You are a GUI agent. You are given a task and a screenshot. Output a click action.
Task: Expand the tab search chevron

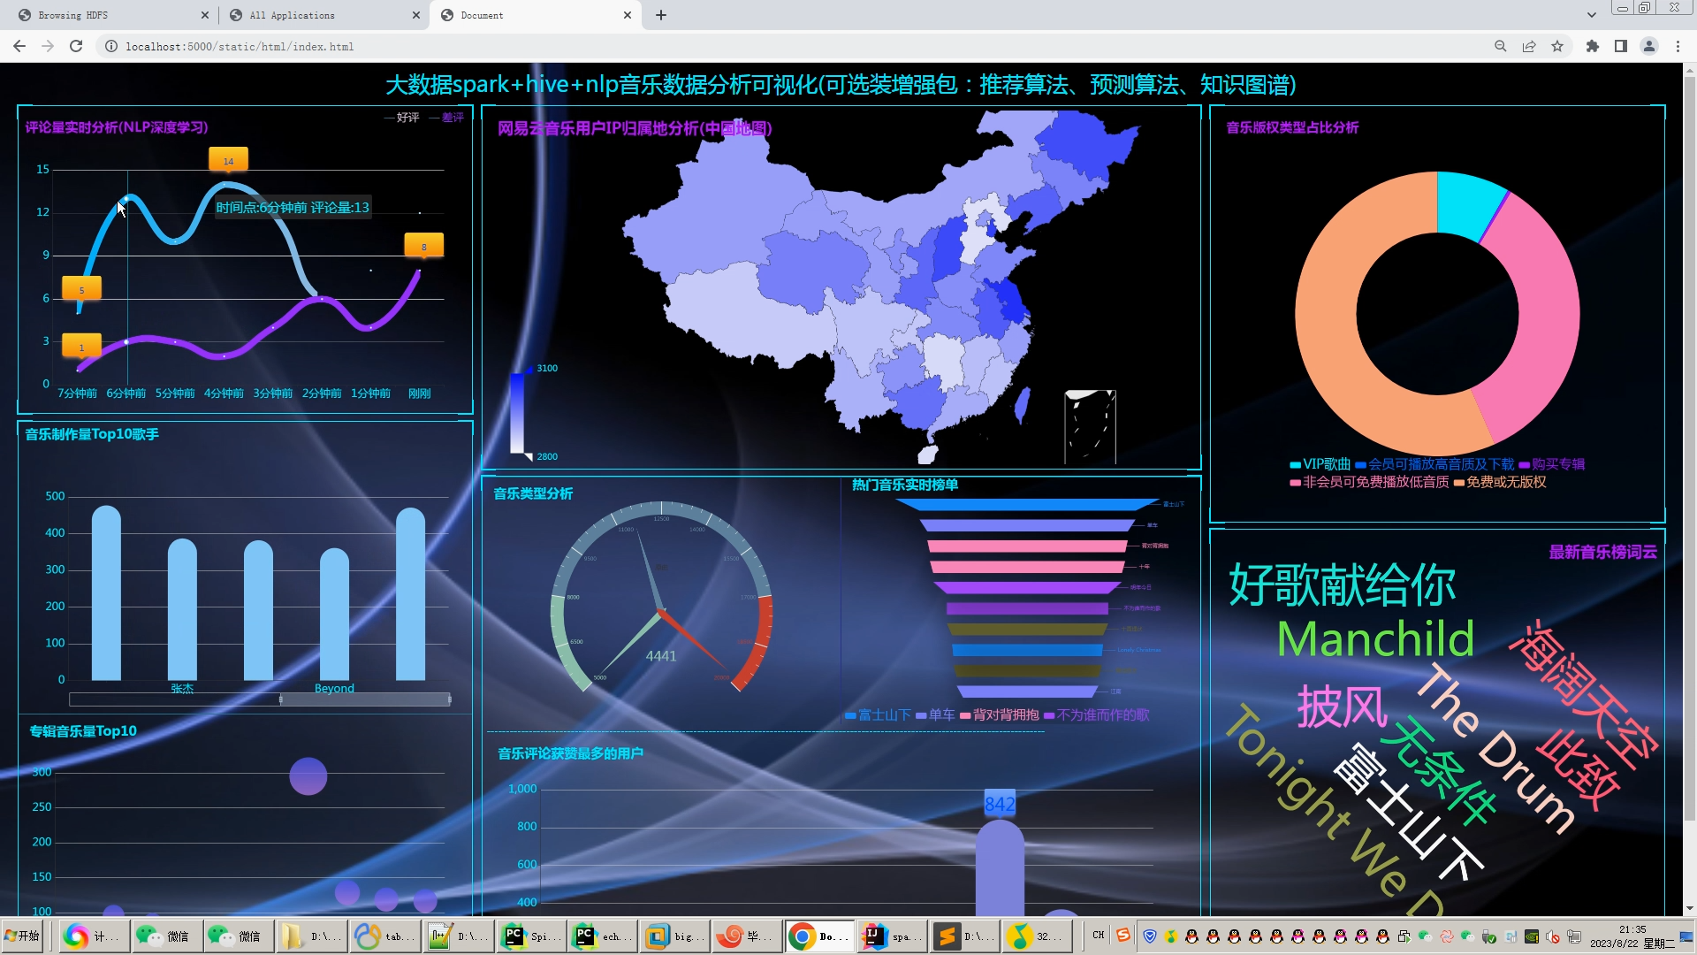click(x=1591, y=15)
